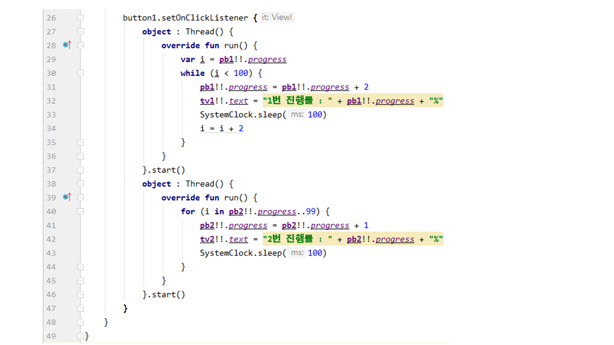Collapse the first Thread object at line 27
This screenshot has width=614, height=345.
81,32
